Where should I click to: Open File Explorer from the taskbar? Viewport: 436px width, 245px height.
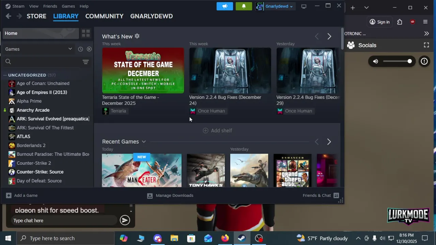click(x=174, y=238)
